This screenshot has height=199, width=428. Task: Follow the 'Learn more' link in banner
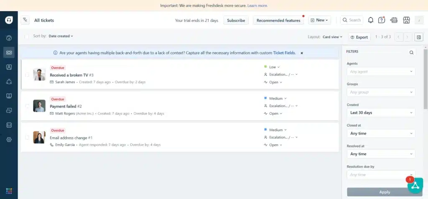pyautogui.click(x=257, y=6)
